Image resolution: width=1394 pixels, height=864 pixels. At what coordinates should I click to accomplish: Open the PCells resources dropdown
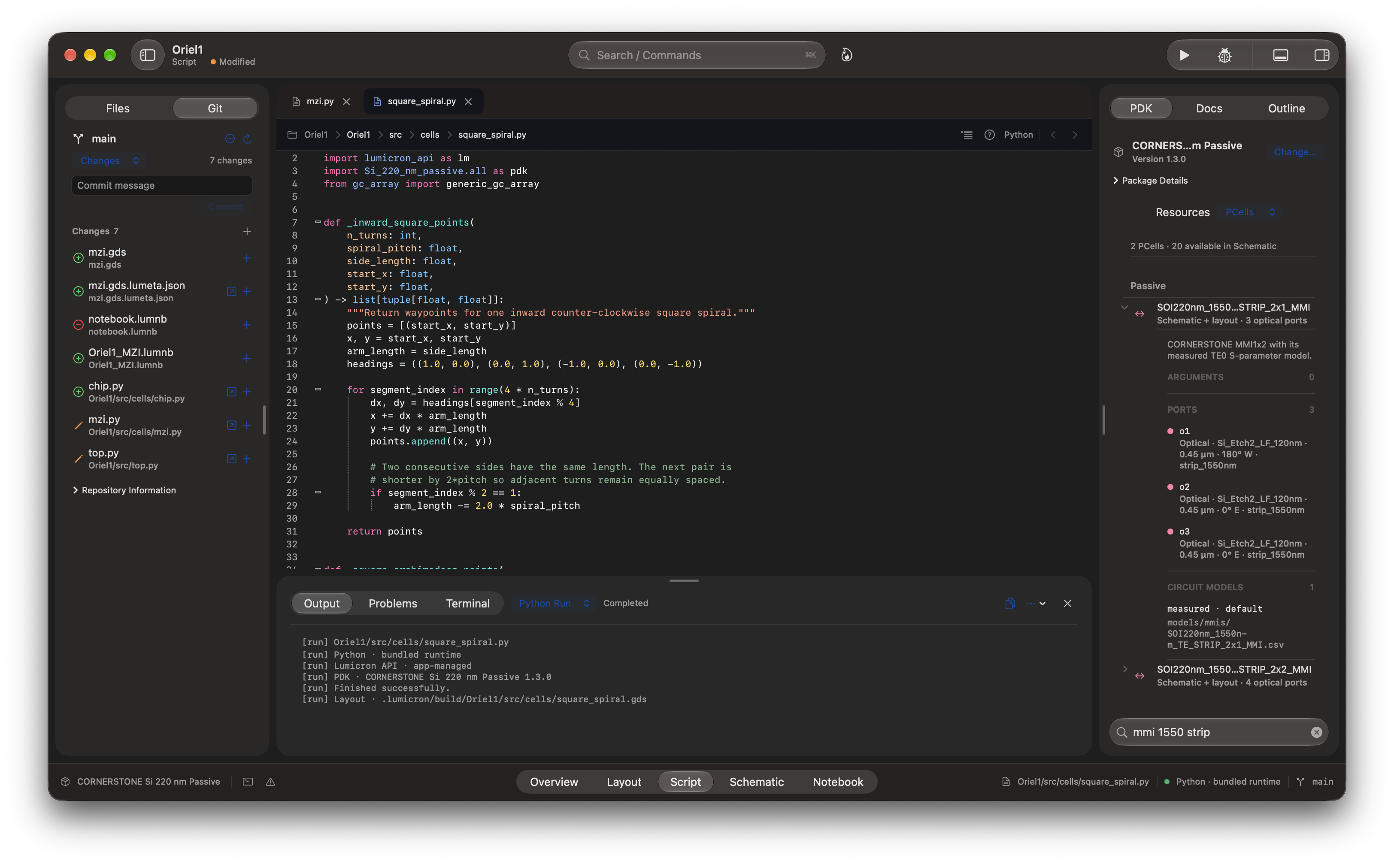pos(1250,212)
